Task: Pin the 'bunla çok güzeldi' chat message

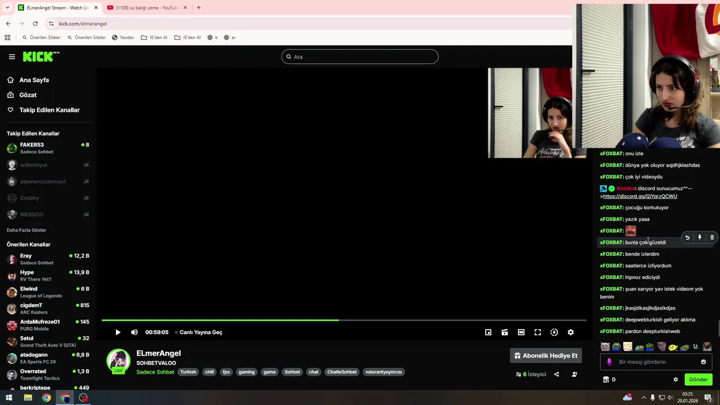Action: pyautogui.click(x=700, y=237)
